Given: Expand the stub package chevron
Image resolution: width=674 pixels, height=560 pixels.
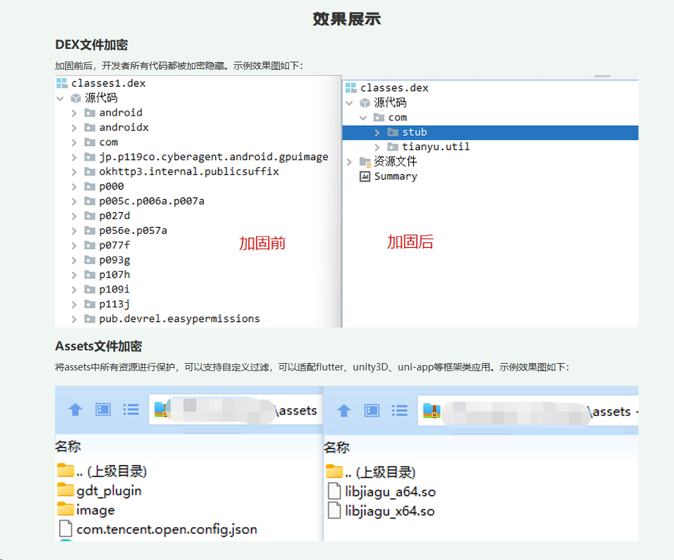Looking at the screenshot, I should pos(377,132).
